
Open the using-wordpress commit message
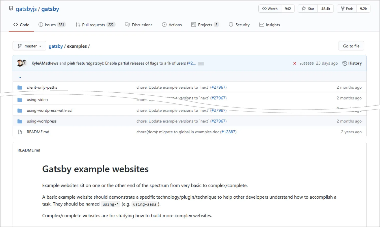coord(173,121)
